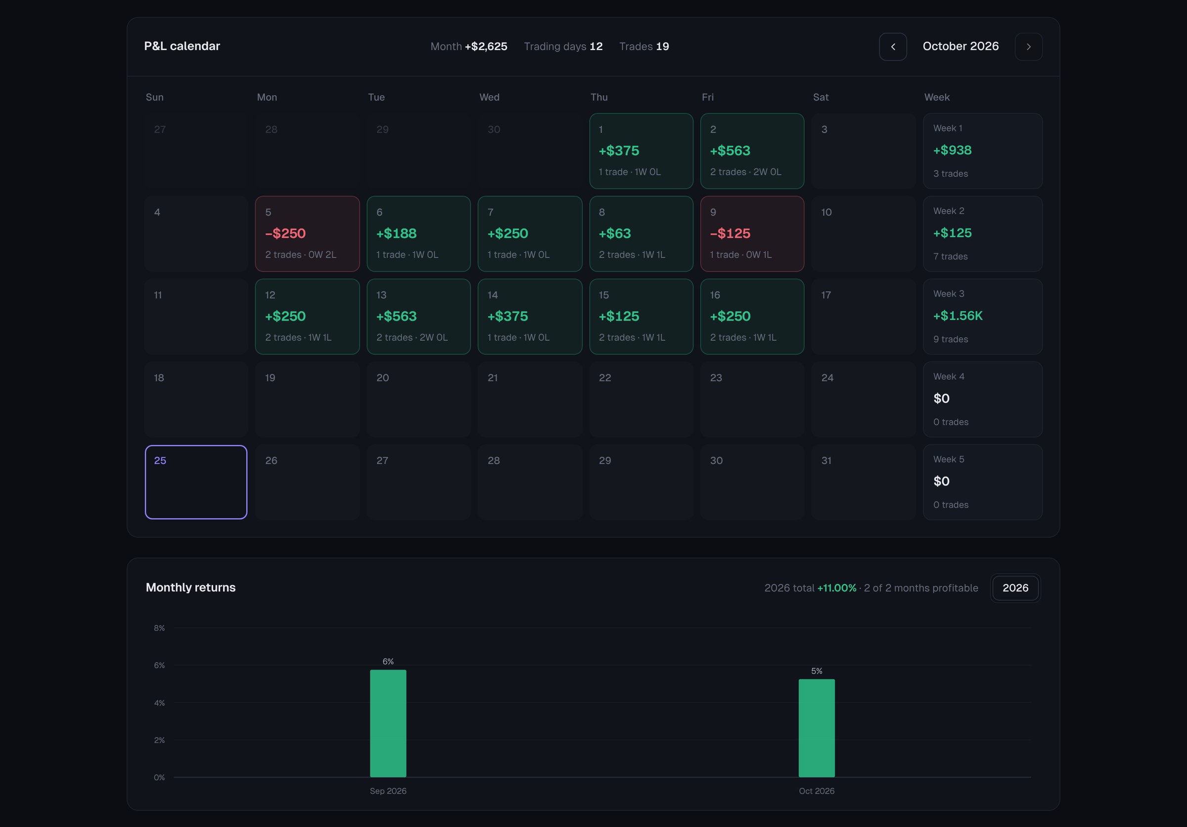This screenshot has height=827, width=1187.
Task: Select October 5 loss day −$250
Action: click(x=307, y=233)
